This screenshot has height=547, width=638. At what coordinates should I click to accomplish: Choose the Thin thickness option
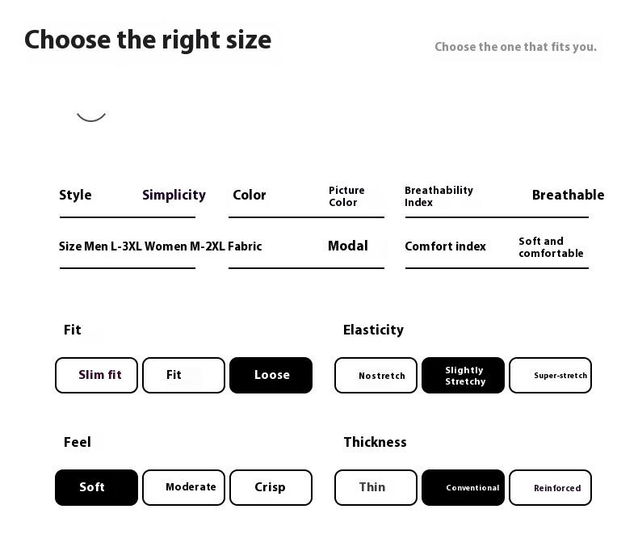(376, 487)
